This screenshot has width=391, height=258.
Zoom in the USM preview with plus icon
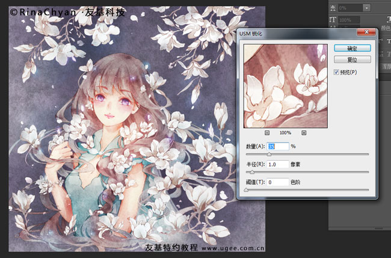pyautogui.click(x=304, y=133)
